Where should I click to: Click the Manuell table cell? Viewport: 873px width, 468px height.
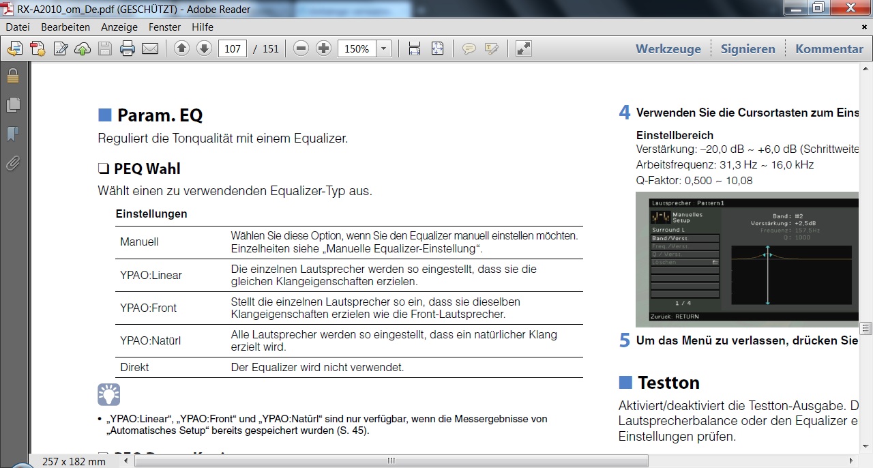pos(139,242)
